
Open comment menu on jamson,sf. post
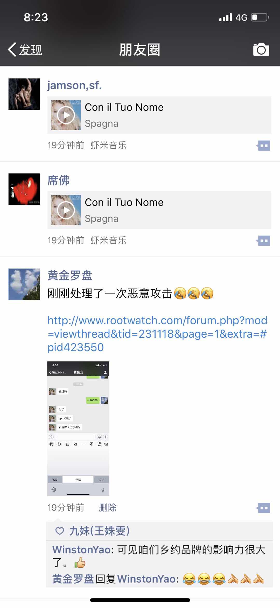tap(263, 146)
